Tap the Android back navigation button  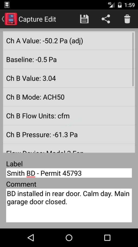click(31, 237)
